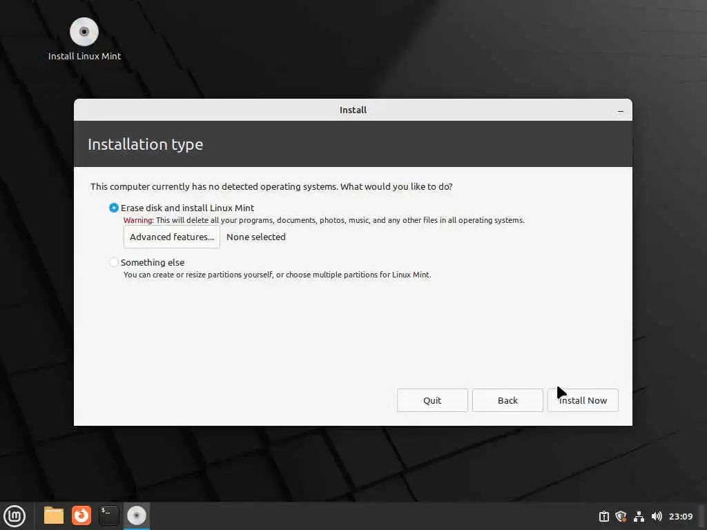This screenshot has height=530, width=707.
Task: Open the clipboard tray icon
Action: click(x=603, y=516)
